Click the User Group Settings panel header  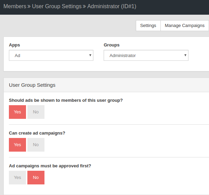click(x=106, y=85)
